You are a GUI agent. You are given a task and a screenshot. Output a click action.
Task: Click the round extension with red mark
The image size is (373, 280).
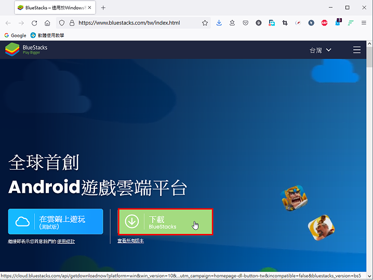click(x=298, y=23)
